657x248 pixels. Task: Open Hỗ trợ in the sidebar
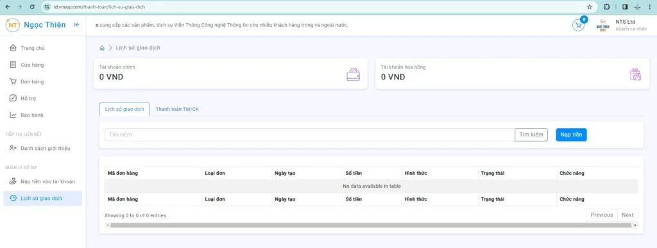[x=43, y=98]
